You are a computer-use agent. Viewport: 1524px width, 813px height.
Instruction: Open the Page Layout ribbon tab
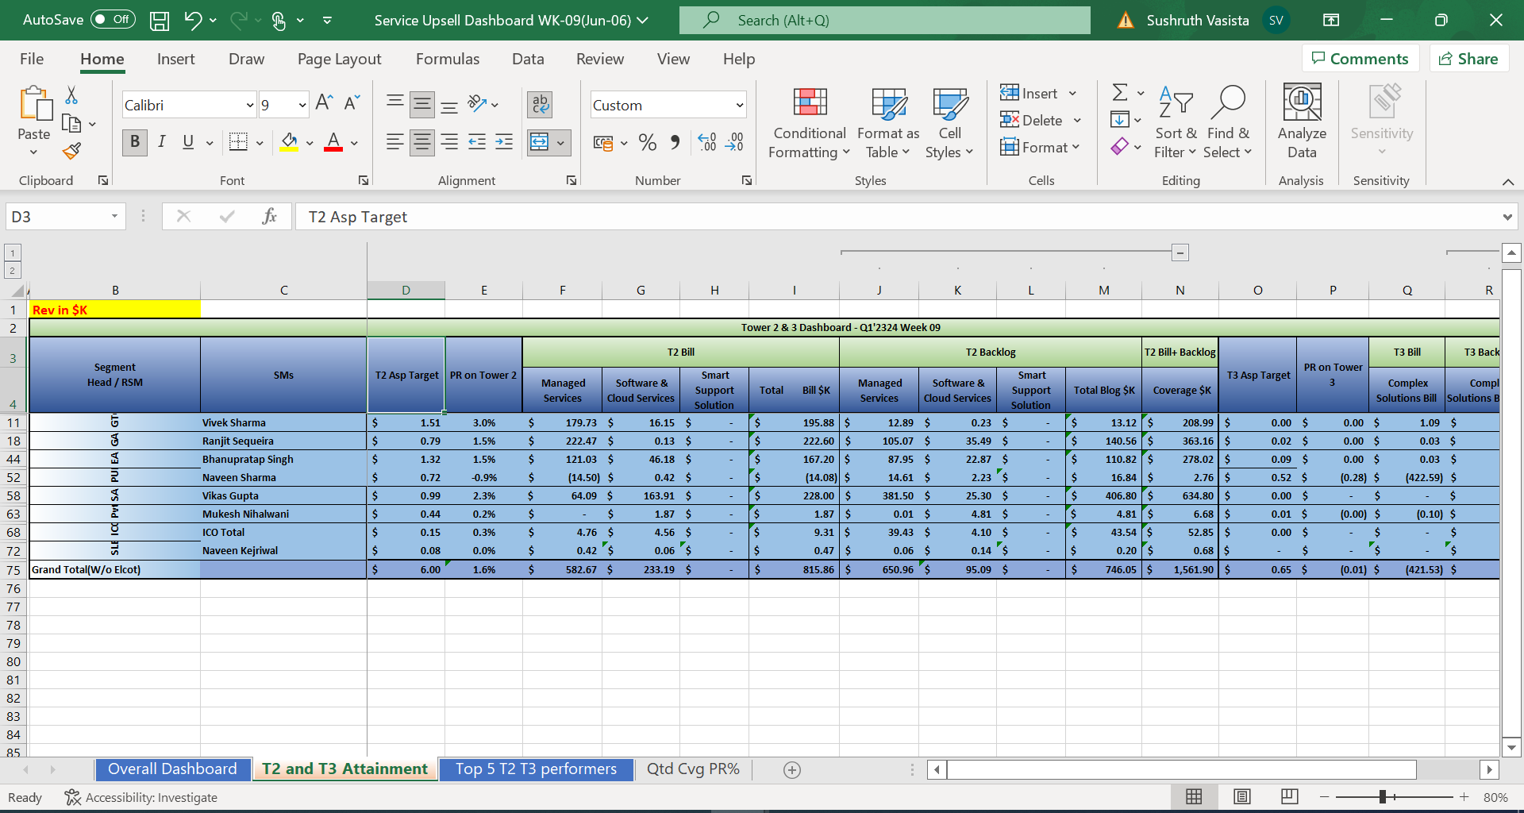tap(339, 60)
